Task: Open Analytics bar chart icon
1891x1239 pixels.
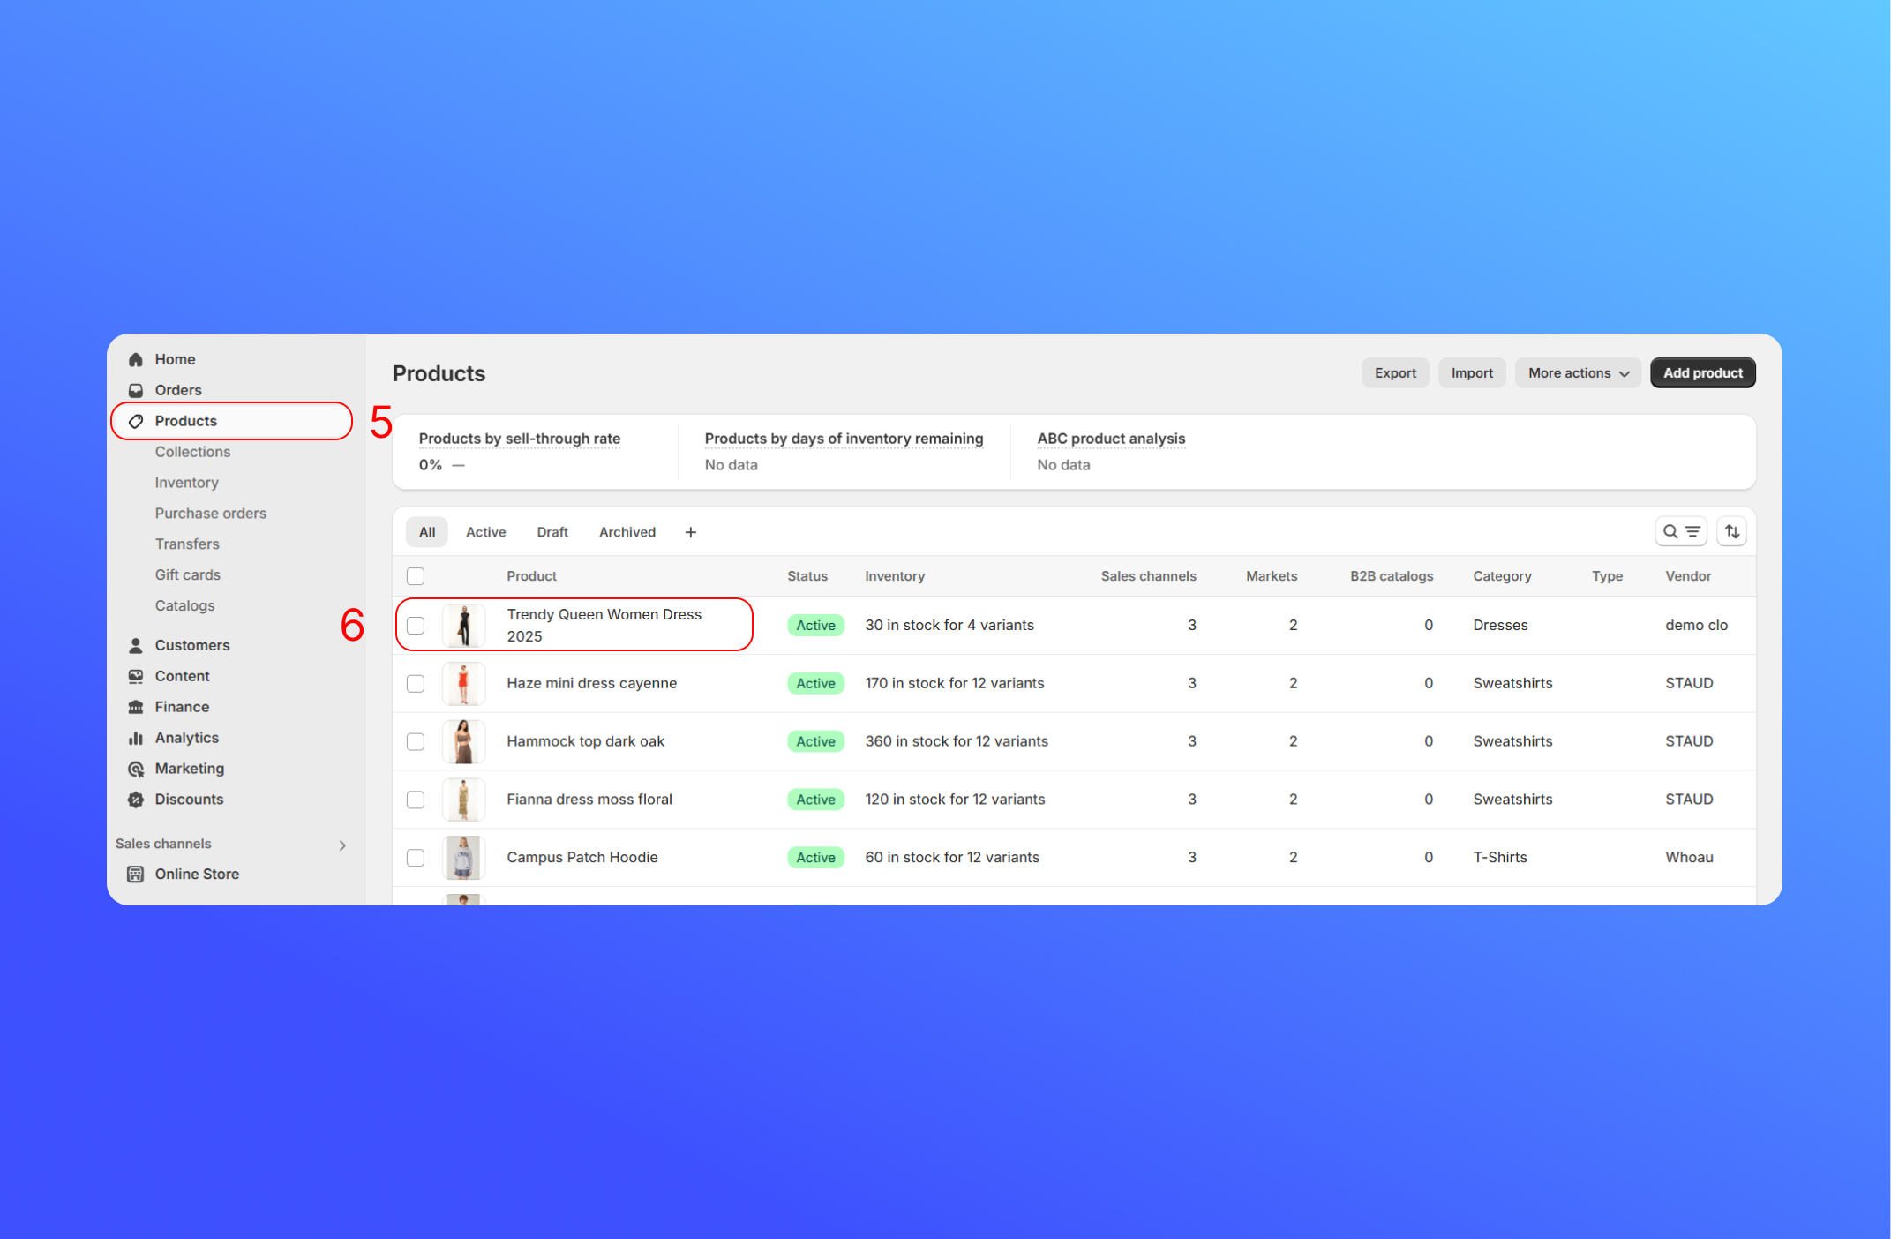Action: tap(136, 738)
